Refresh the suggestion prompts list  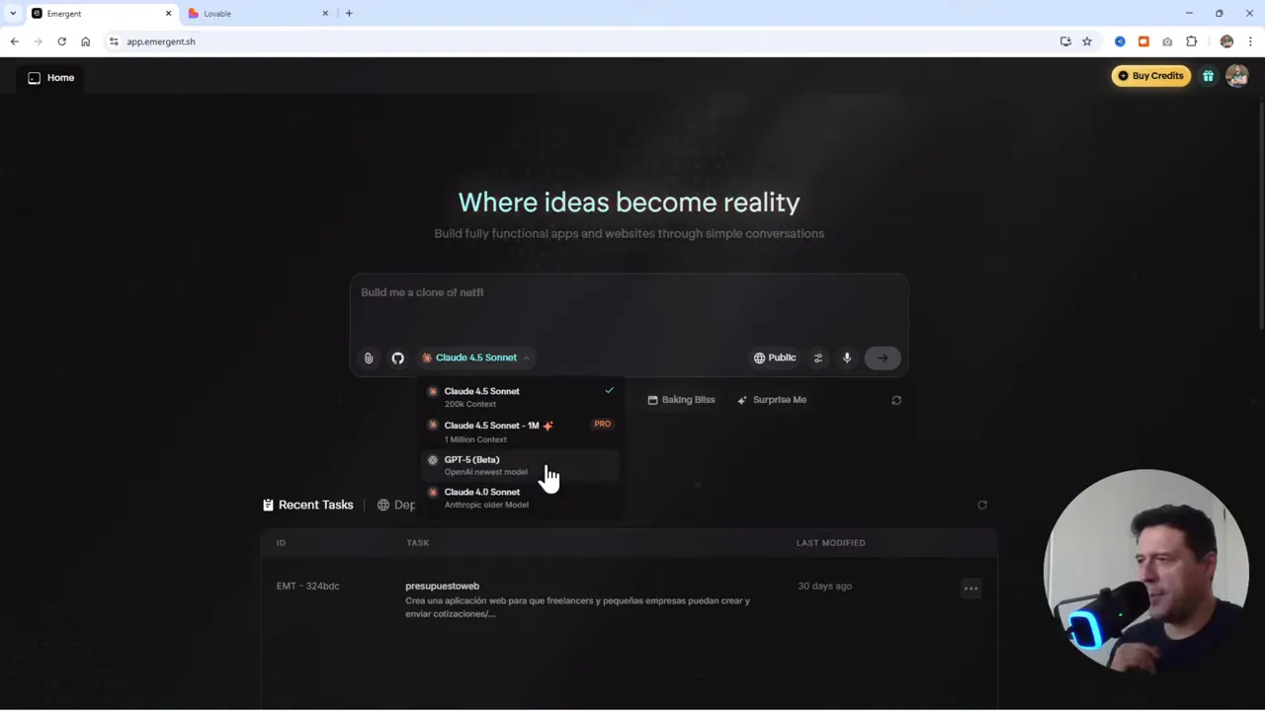point(896,400)
